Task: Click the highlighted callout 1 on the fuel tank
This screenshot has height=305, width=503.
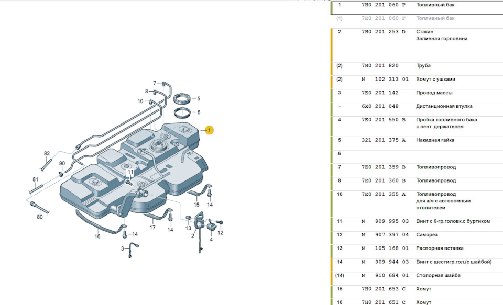Action: pos(209,130)
